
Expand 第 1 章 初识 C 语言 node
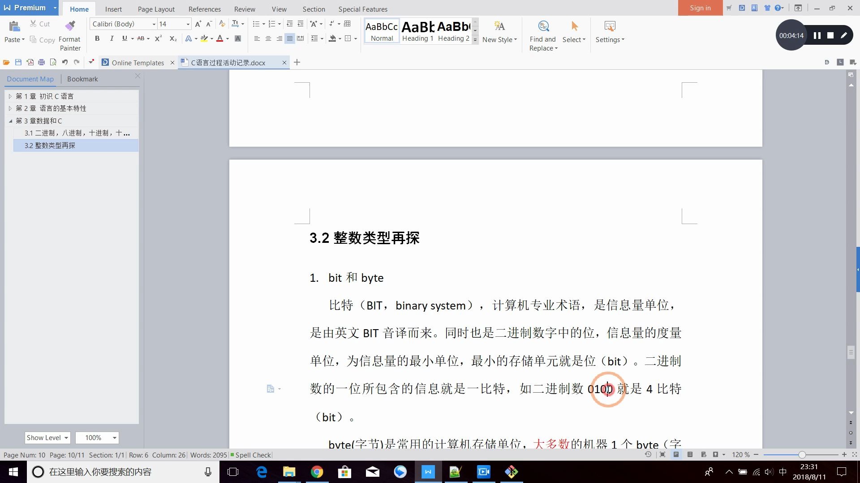(x=10, y=96)
